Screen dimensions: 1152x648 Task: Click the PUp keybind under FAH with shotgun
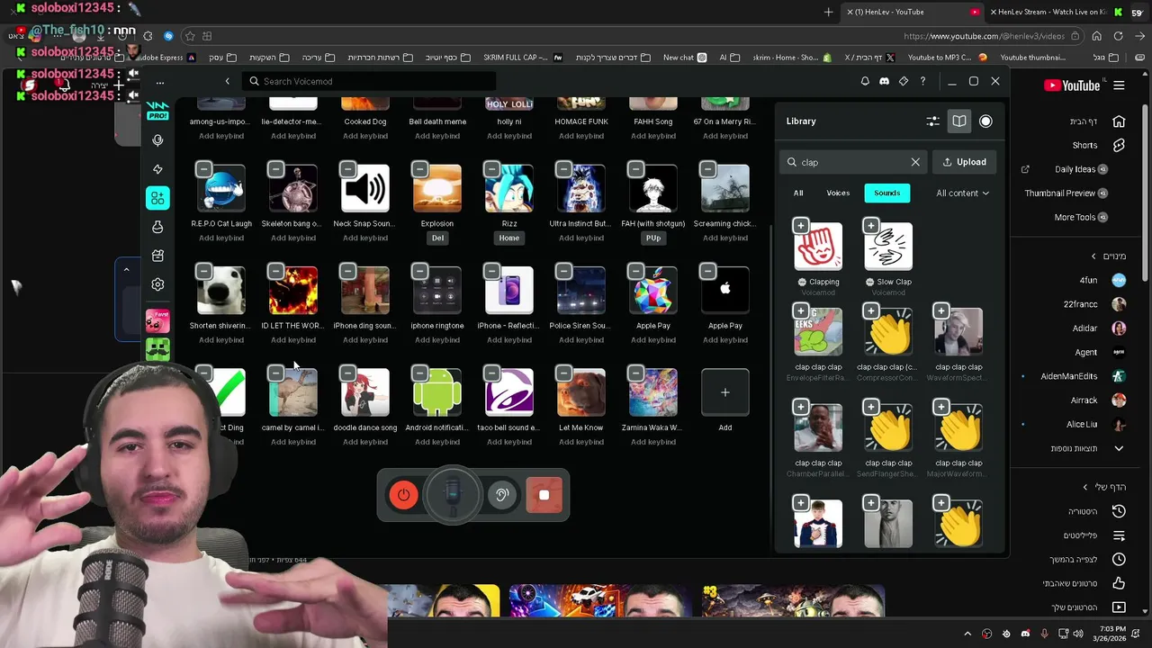point(653,238)
